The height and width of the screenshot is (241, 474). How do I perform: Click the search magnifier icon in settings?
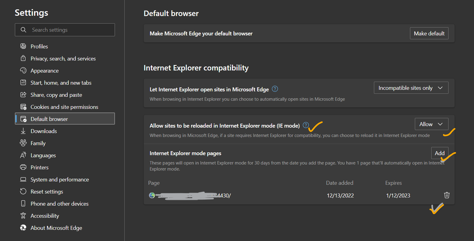pos(23,30)
